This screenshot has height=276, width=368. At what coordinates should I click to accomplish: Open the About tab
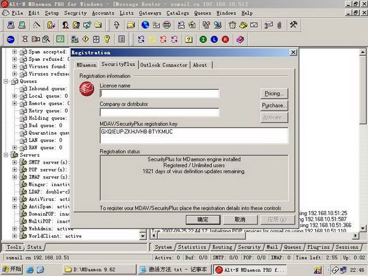200,65
